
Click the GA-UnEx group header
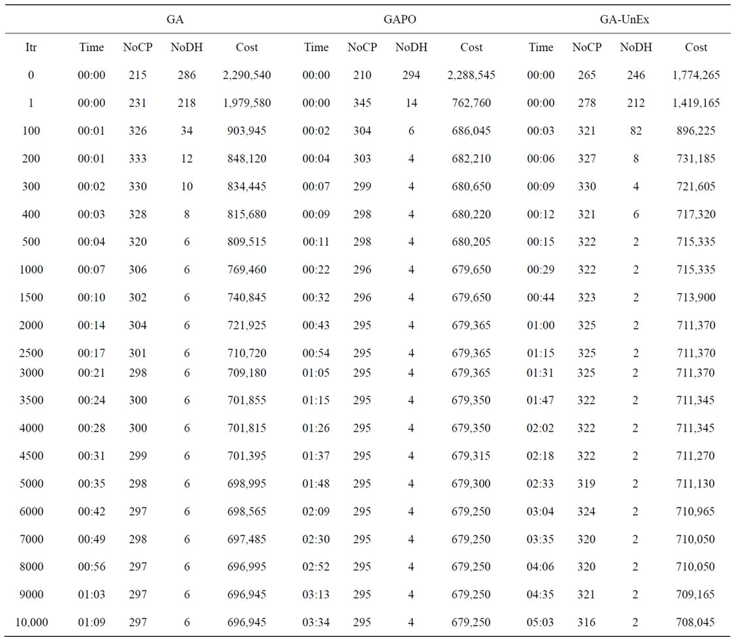click(624, 19)
